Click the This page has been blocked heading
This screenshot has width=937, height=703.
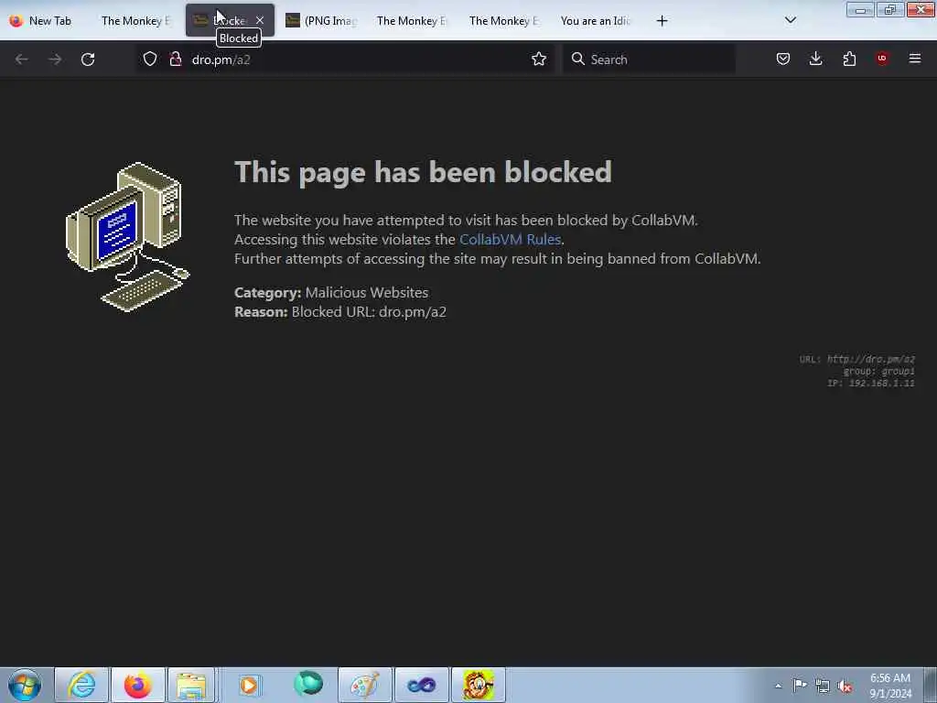[423, 172]
